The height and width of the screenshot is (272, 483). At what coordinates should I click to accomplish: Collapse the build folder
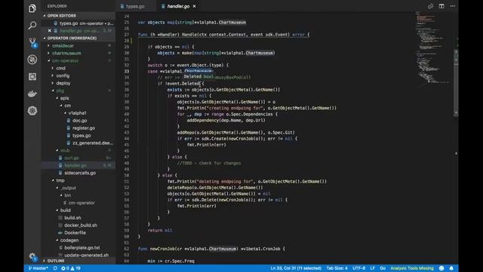pyautogui.click(x=66, y=210)
